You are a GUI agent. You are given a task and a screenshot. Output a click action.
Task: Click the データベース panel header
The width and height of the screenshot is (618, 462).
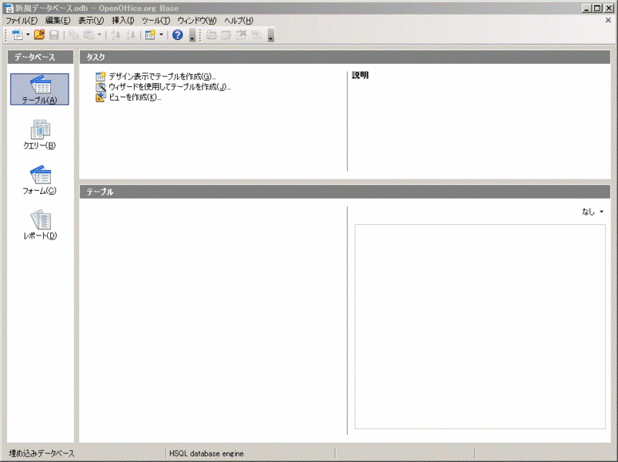click(x=40, y=57)
